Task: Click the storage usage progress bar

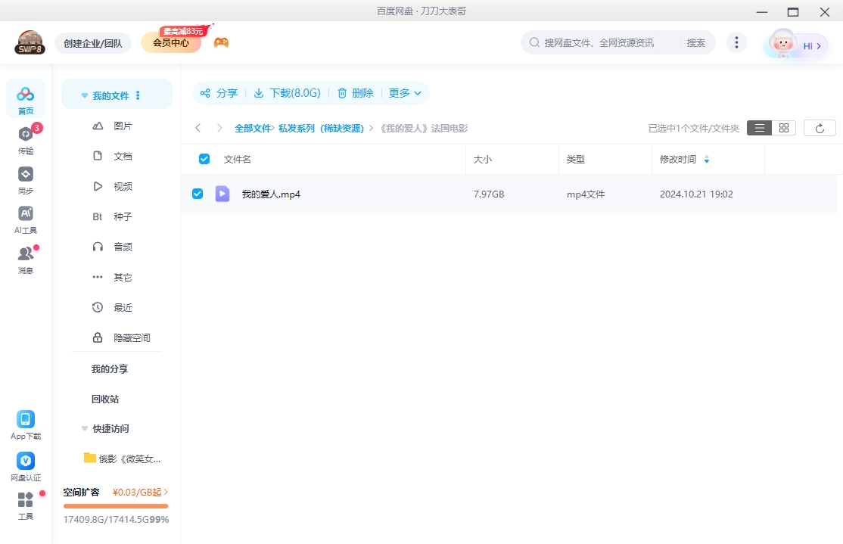Action: coord(115,505)
